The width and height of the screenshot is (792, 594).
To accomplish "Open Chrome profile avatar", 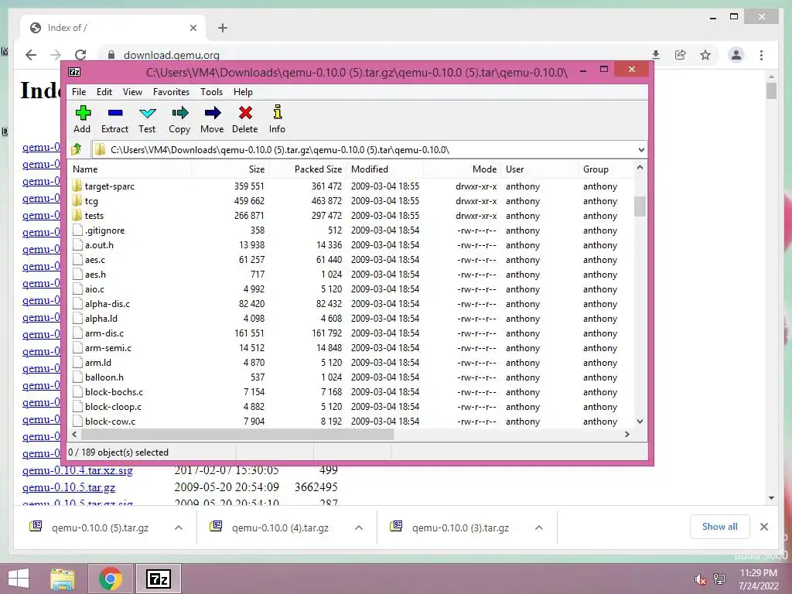I will (x=736, y=55).
